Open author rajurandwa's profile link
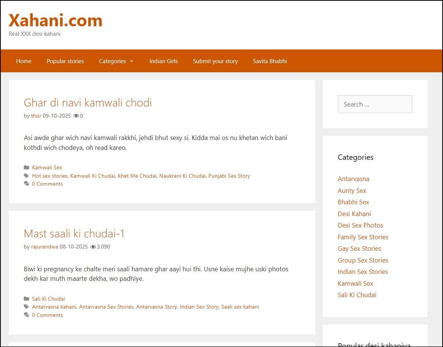The height and width of the screenshot is (347, 443). point(45,247)
